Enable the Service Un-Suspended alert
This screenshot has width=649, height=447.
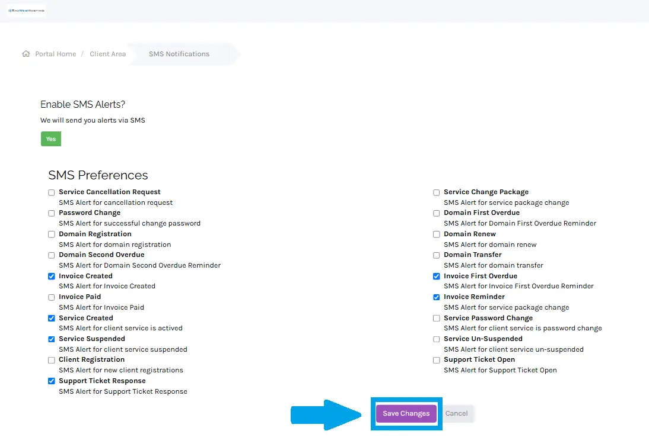tap(436, 339)
